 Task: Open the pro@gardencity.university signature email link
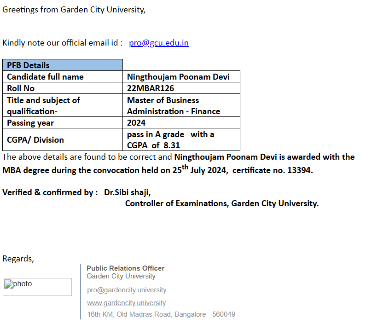click(127, 290)
